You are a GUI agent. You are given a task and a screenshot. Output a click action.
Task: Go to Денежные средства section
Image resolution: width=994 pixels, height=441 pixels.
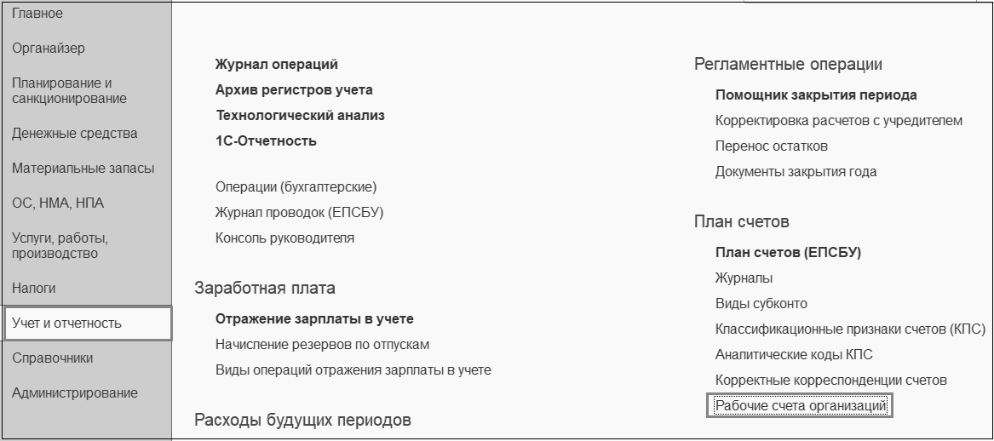click(x=74, y=134)
